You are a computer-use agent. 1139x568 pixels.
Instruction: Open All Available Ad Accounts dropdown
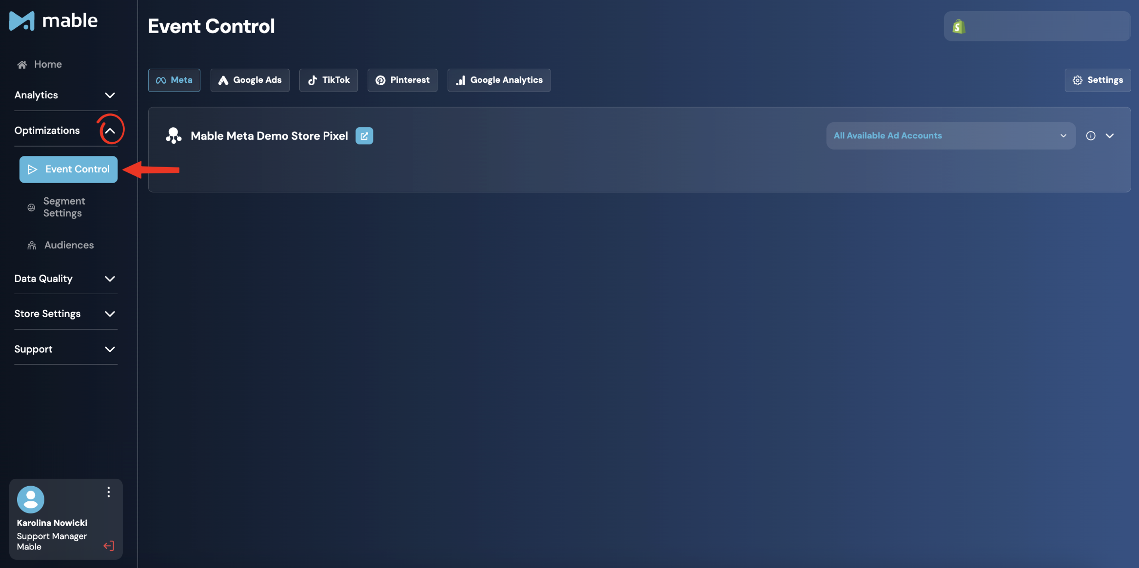(x=951, y=136)
